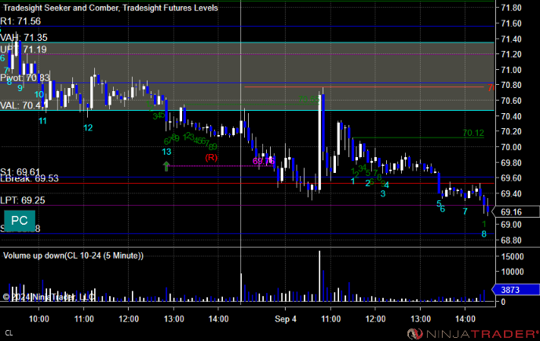Select 71.00 on the price axis

512,70
